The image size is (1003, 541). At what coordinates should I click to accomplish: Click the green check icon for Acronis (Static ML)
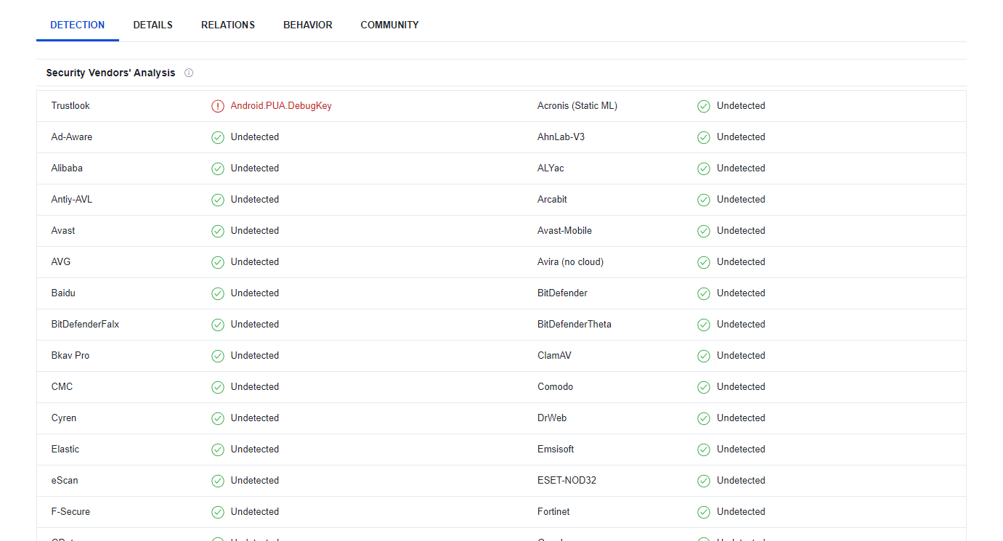click(704, 106)
